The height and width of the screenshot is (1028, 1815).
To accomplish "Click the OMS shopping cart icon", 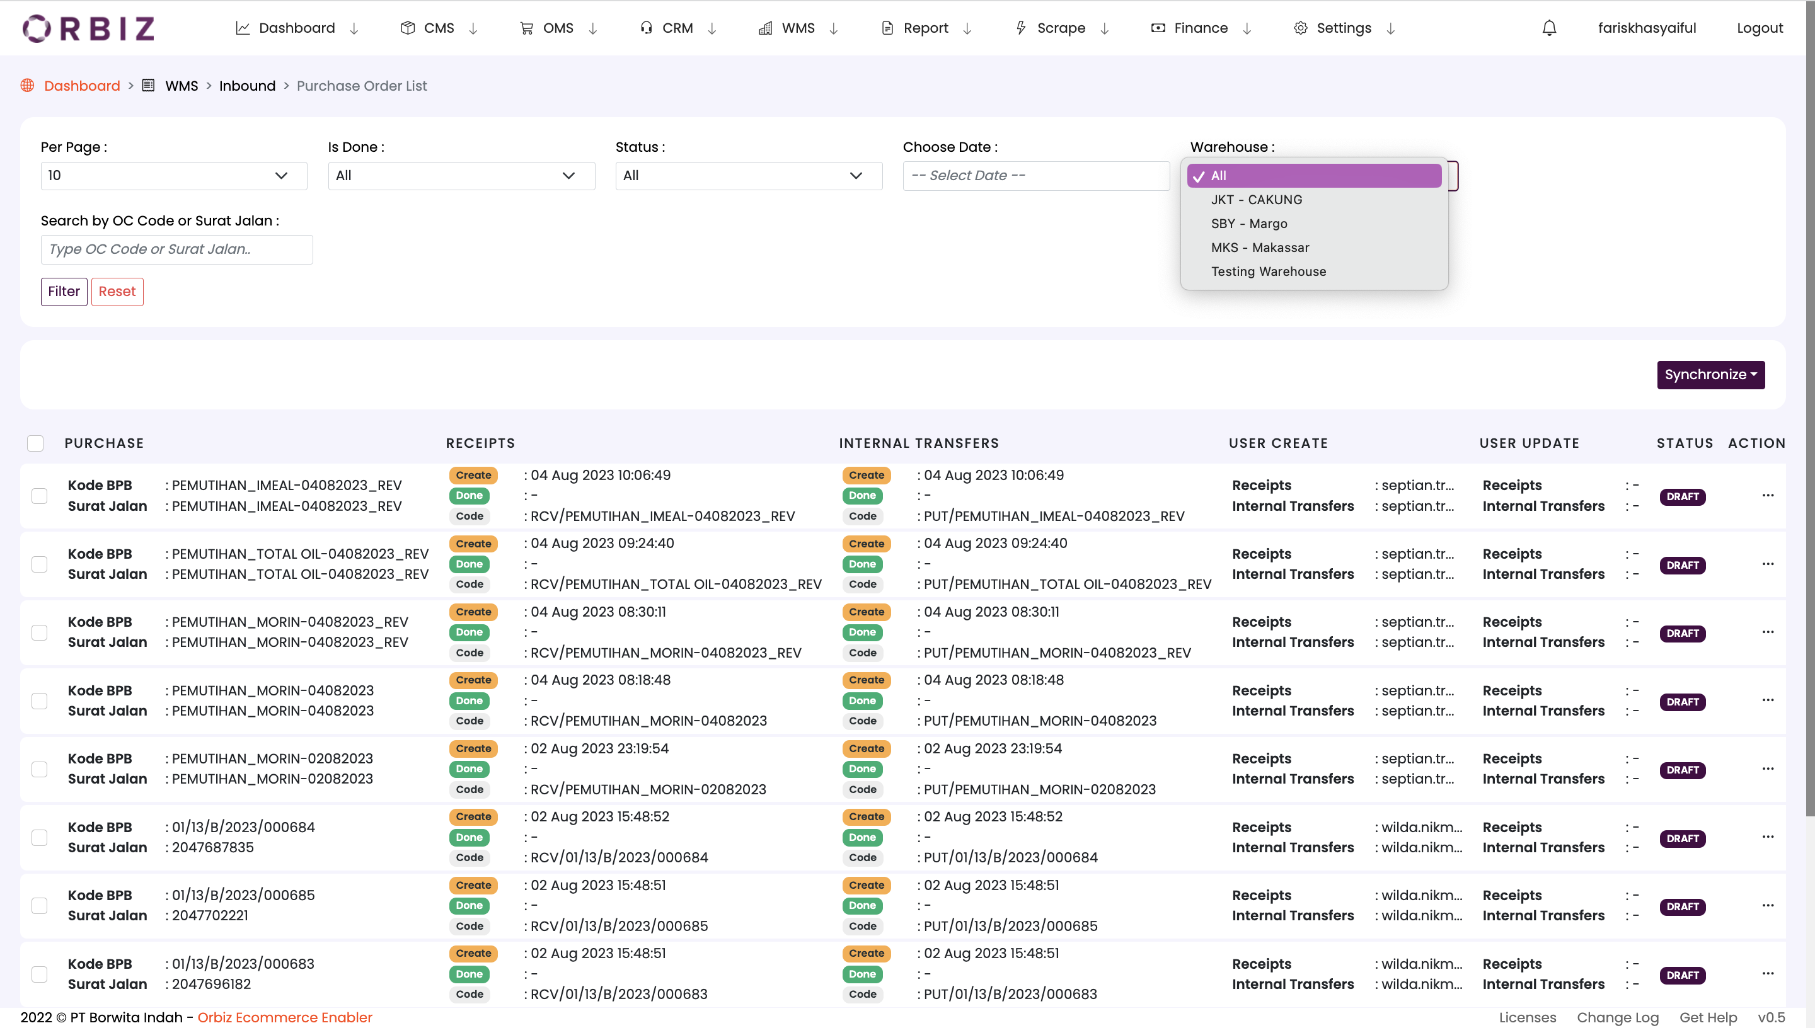I will 526,28.
